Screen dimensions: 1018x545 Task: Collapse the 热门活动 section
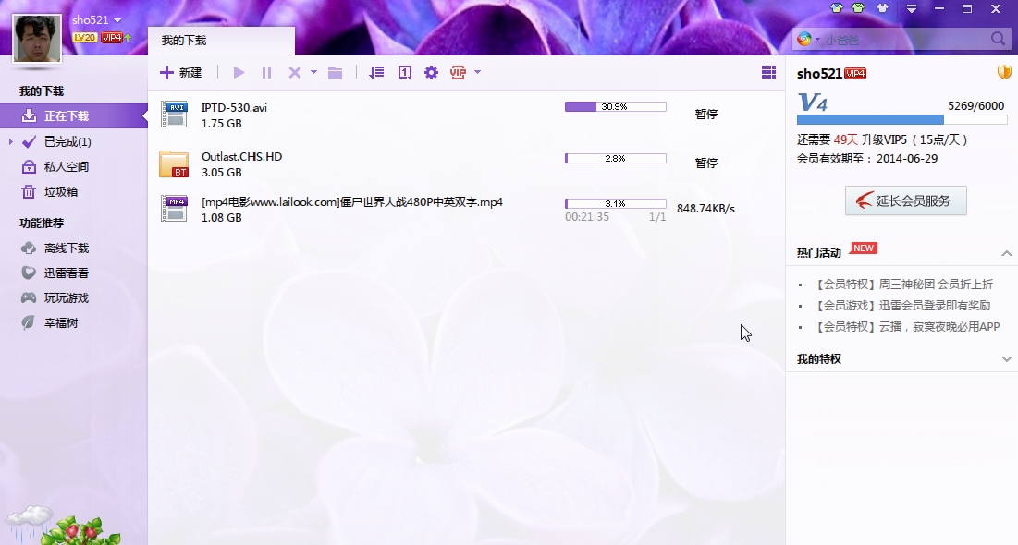click(x=1007, y=253)
